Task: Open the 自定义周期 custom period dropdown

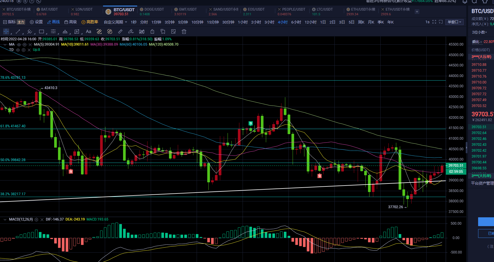Action: [115, 22]
